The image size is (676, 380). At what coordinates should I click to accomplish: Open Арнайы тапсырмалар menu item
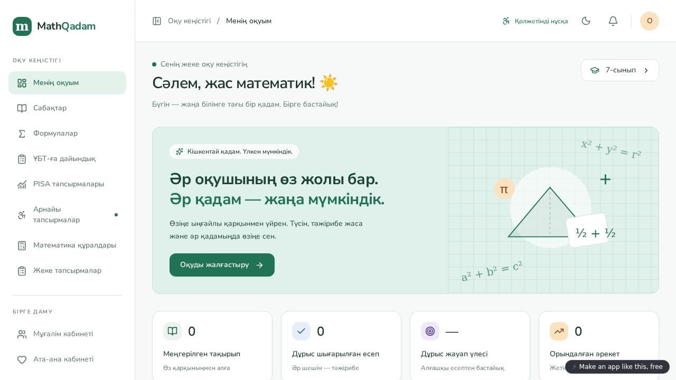pos(67,215)
